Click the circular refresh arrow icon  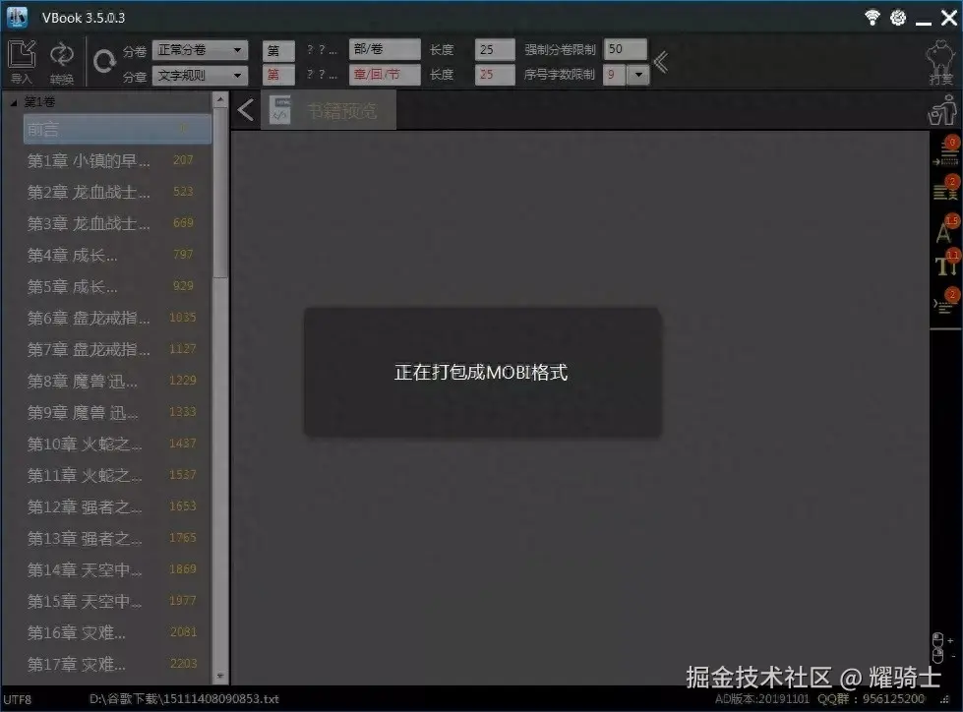click(x=104, y=61)
